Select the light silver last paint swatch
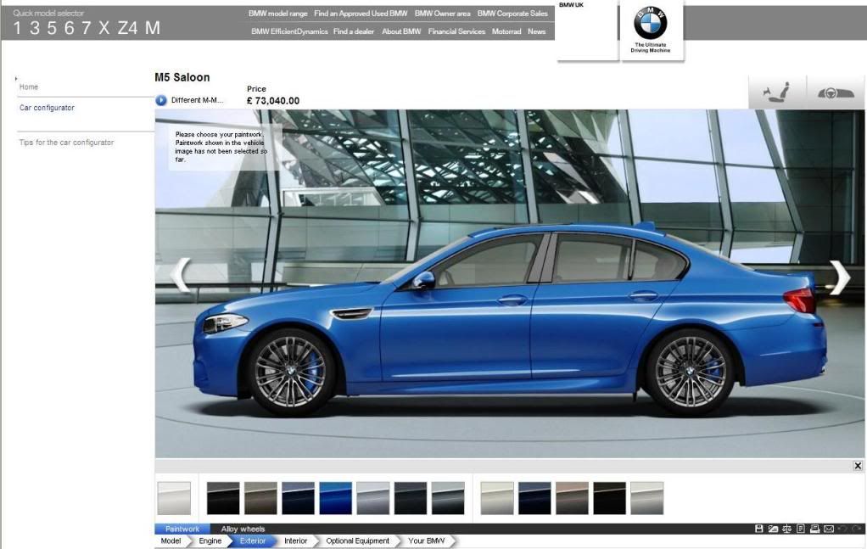This screenshot has height=549, width=867. click(647, 498)
